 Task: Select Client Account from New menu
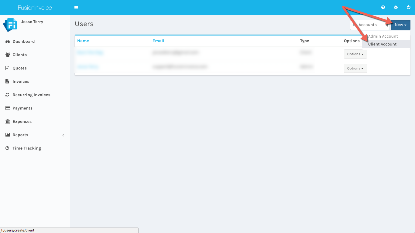click(x=382, y=44)
